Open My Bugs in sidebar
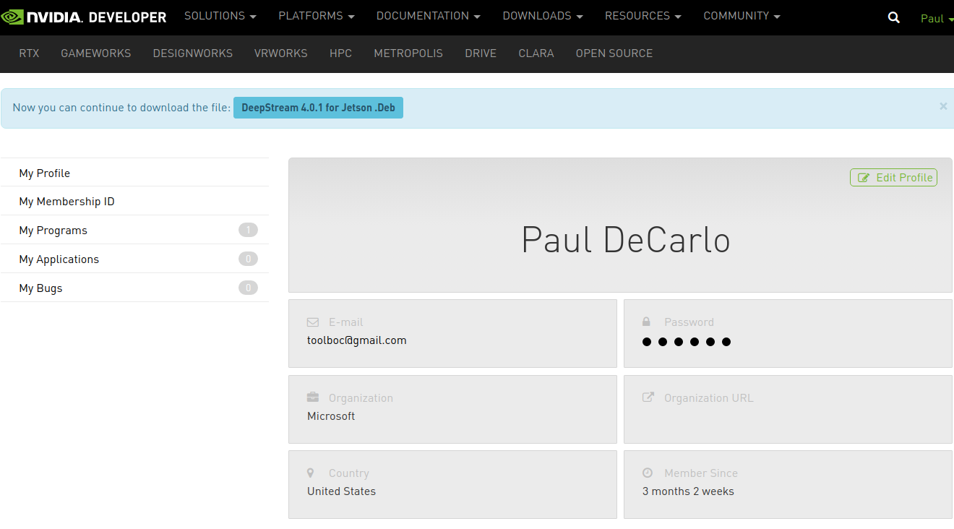The image size is (954, 529). point(134,288)
